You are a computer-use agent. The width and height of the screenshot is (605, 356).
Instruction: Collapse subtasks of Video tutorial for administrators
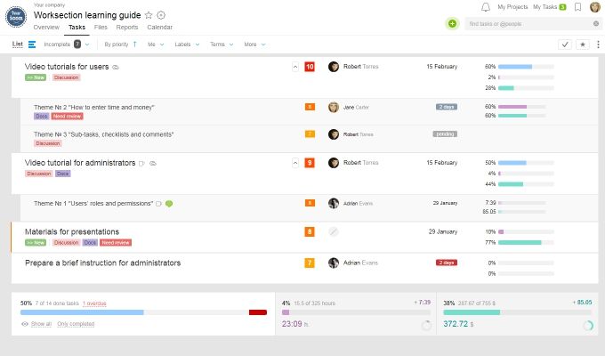[294, 163]
